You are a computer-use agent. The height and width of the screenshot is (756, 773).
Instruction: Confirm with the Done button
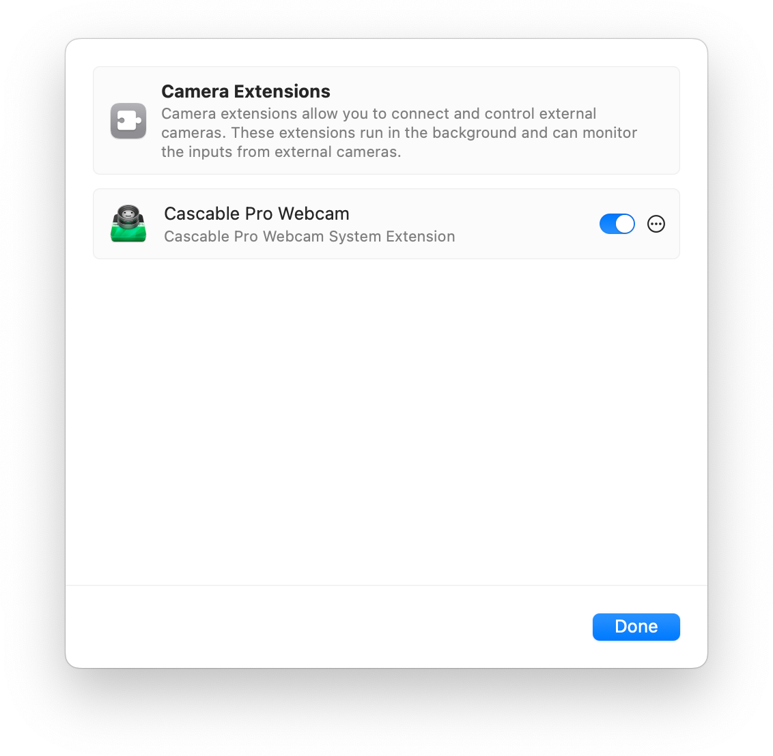coord(636,626)
